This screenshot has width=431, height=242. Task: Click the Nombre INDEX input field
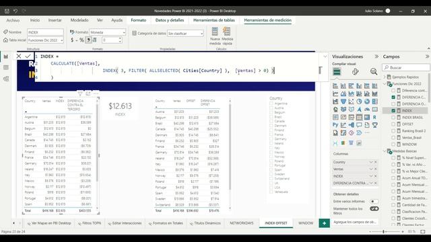point(45,32)
